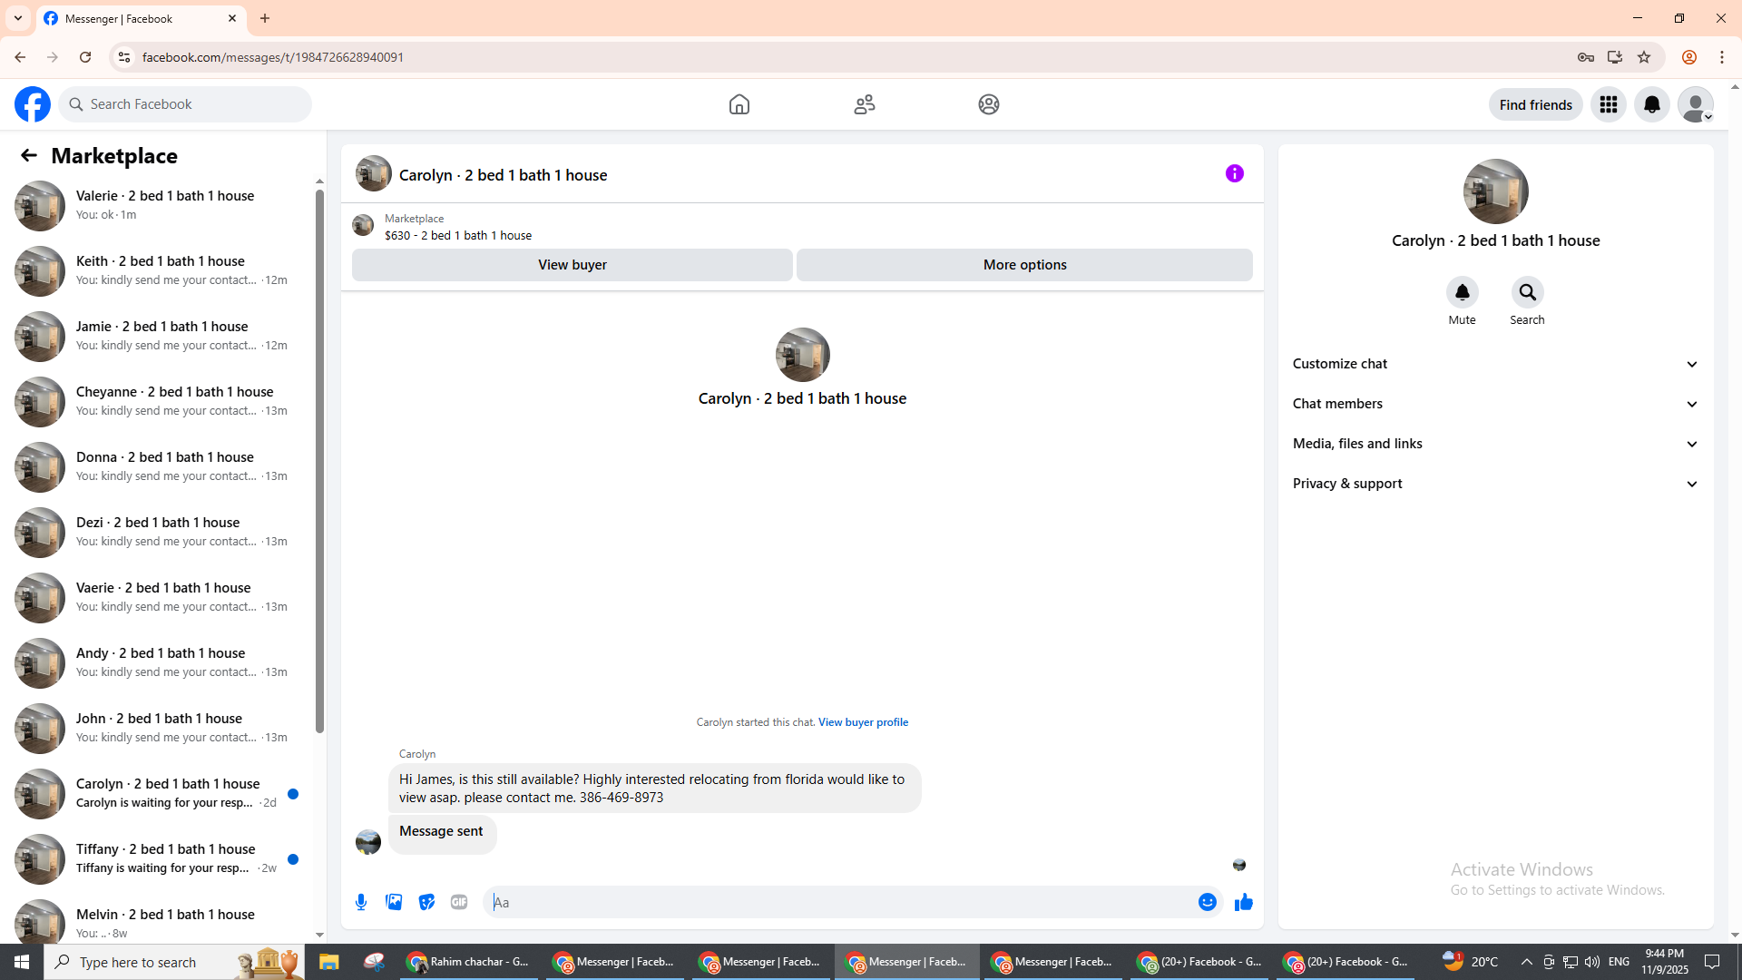
Task: Open the tab search dropdown in Chrome
Action: point(18,18)
